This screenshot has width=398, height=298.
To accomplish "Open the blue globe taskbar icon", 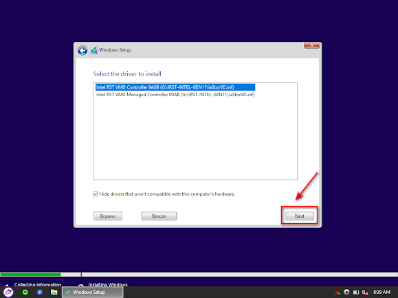I will (40, 293).
